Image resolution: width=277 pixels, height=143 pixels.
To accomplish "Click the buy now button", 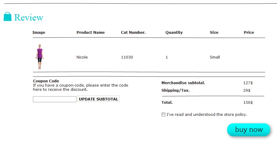I will click(x=249, y=130).
